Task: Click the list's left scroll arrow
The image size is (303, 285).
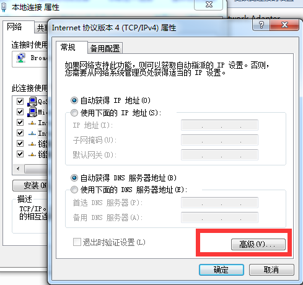Action: (x=19, y=169)
